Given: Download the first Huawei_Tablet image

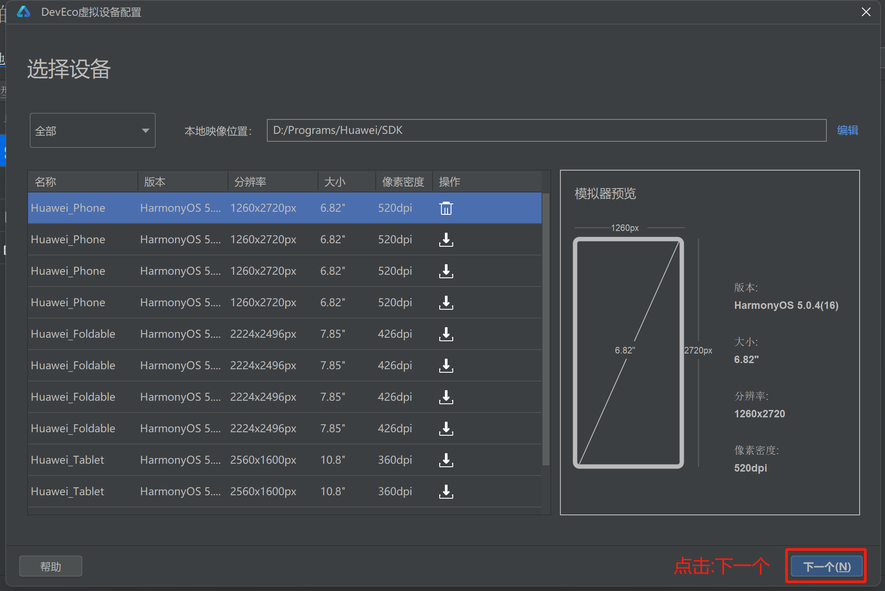Looking at the screenshot, I should click(x=446, y=460).
